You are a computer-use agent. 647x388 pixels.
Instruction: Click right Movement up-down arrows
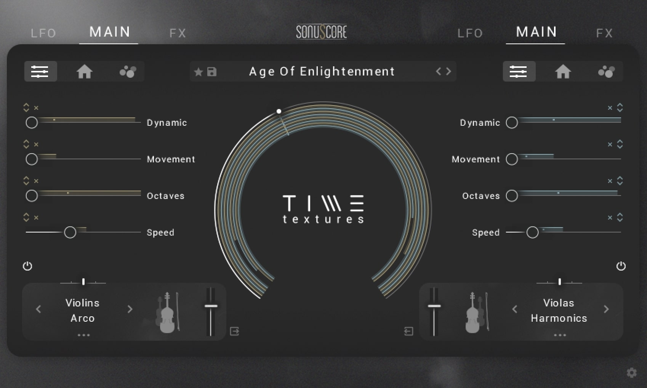tap(620, 144)
